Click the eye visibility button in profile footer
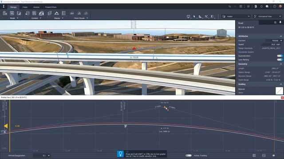Viewport: 284px width, 159px height. 273,155
